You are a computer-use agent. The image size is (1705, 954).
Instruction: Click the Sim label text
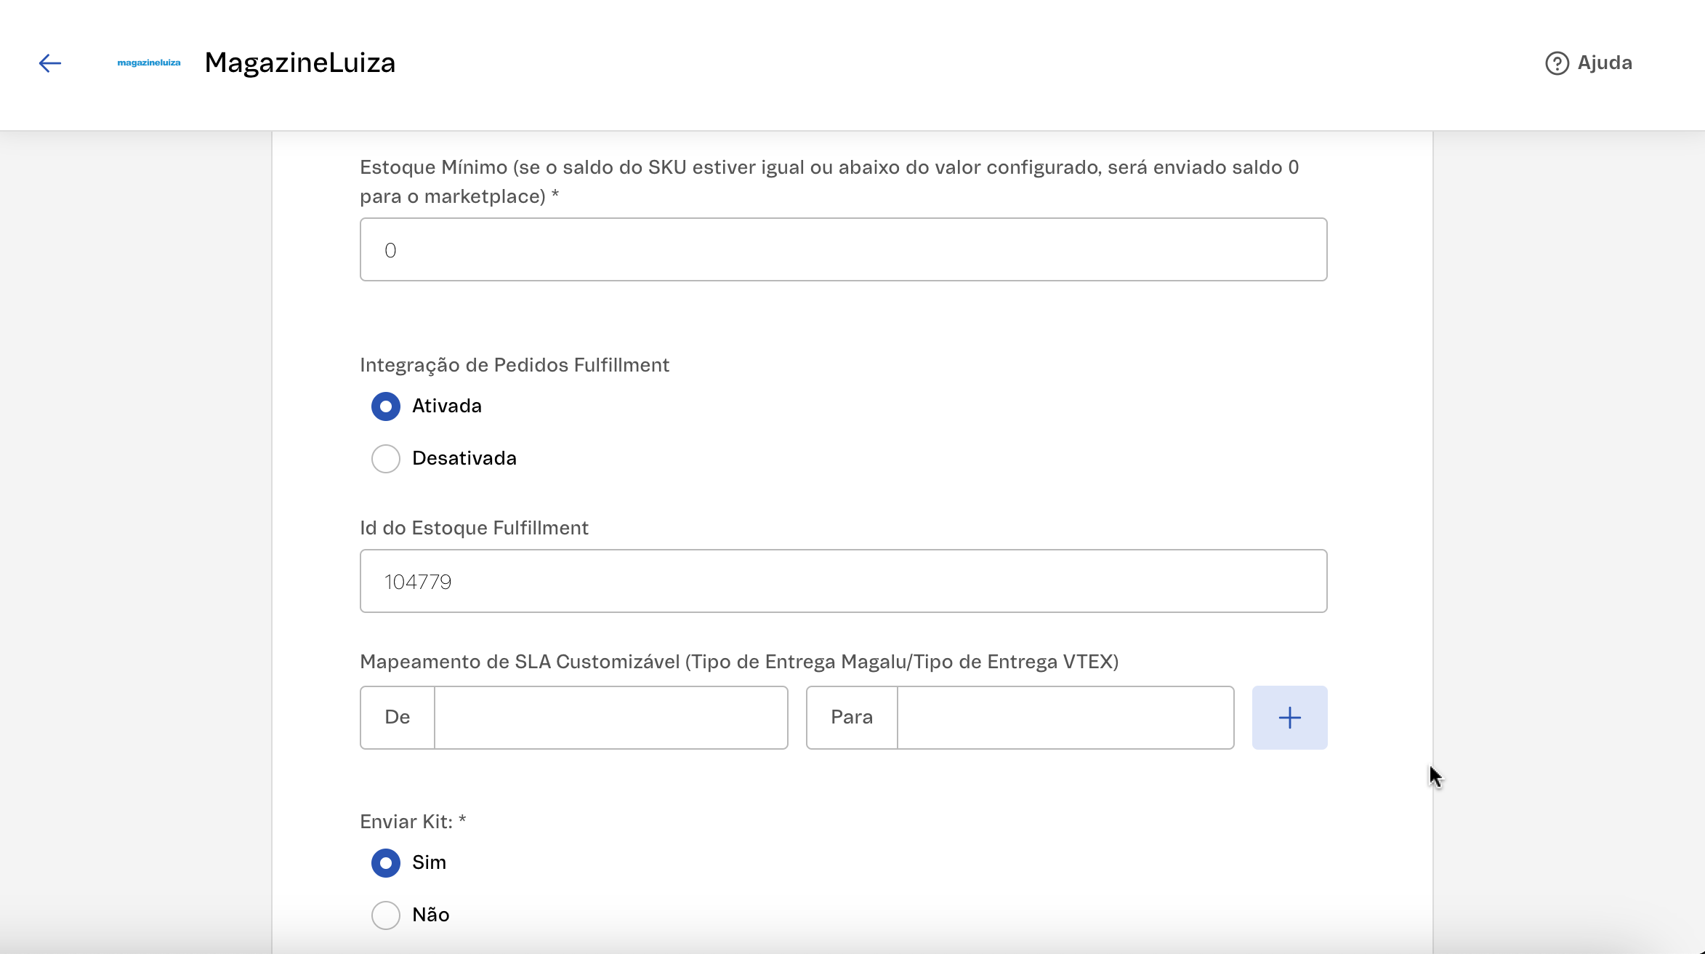click(x=429, y=863)
